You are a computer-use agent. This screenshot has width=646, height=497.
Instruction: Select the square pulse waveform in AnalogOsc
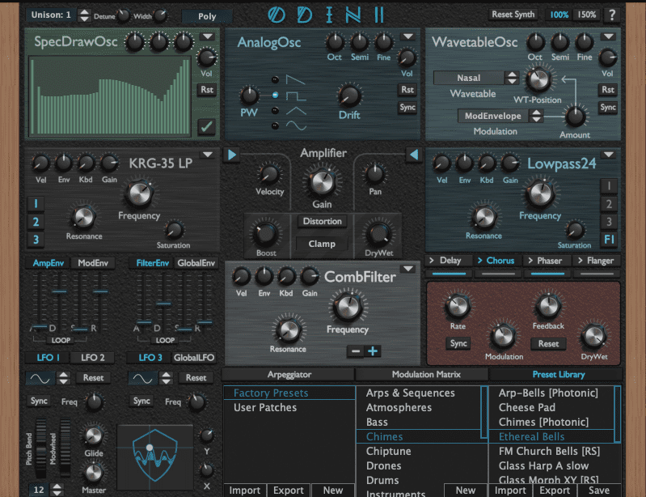(x=295, y=96)
